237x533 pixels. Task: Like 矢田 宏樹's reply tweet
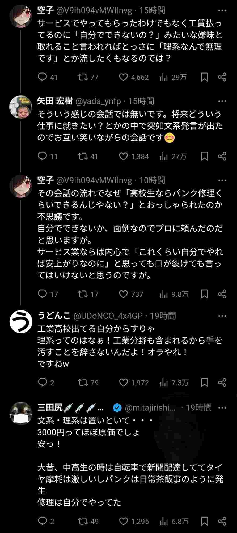[x=123, y=156]
